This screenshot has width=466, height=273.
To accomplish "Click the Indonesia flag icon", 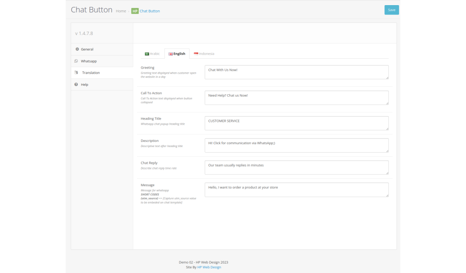I will [x=196, y=54].
